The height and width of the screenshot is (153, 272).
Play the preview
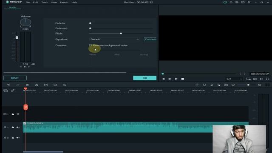pyautogui.click(x=176, y=79)
